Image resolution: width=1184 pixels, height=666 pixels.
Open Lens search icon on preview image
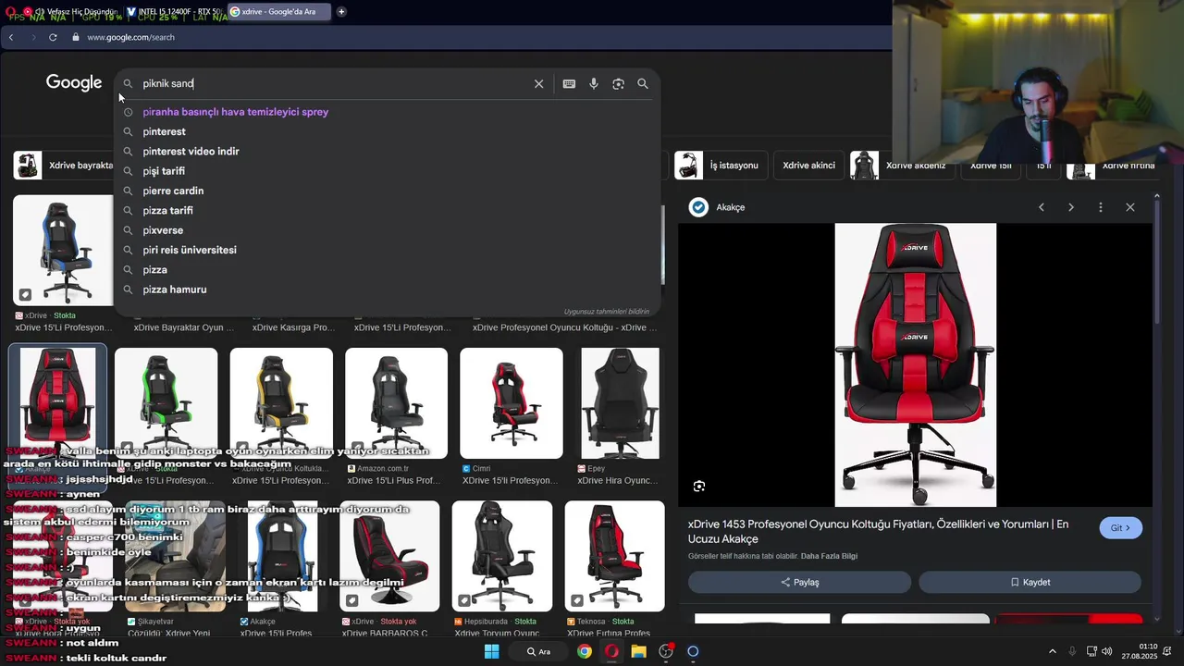(x=699, y=486)
